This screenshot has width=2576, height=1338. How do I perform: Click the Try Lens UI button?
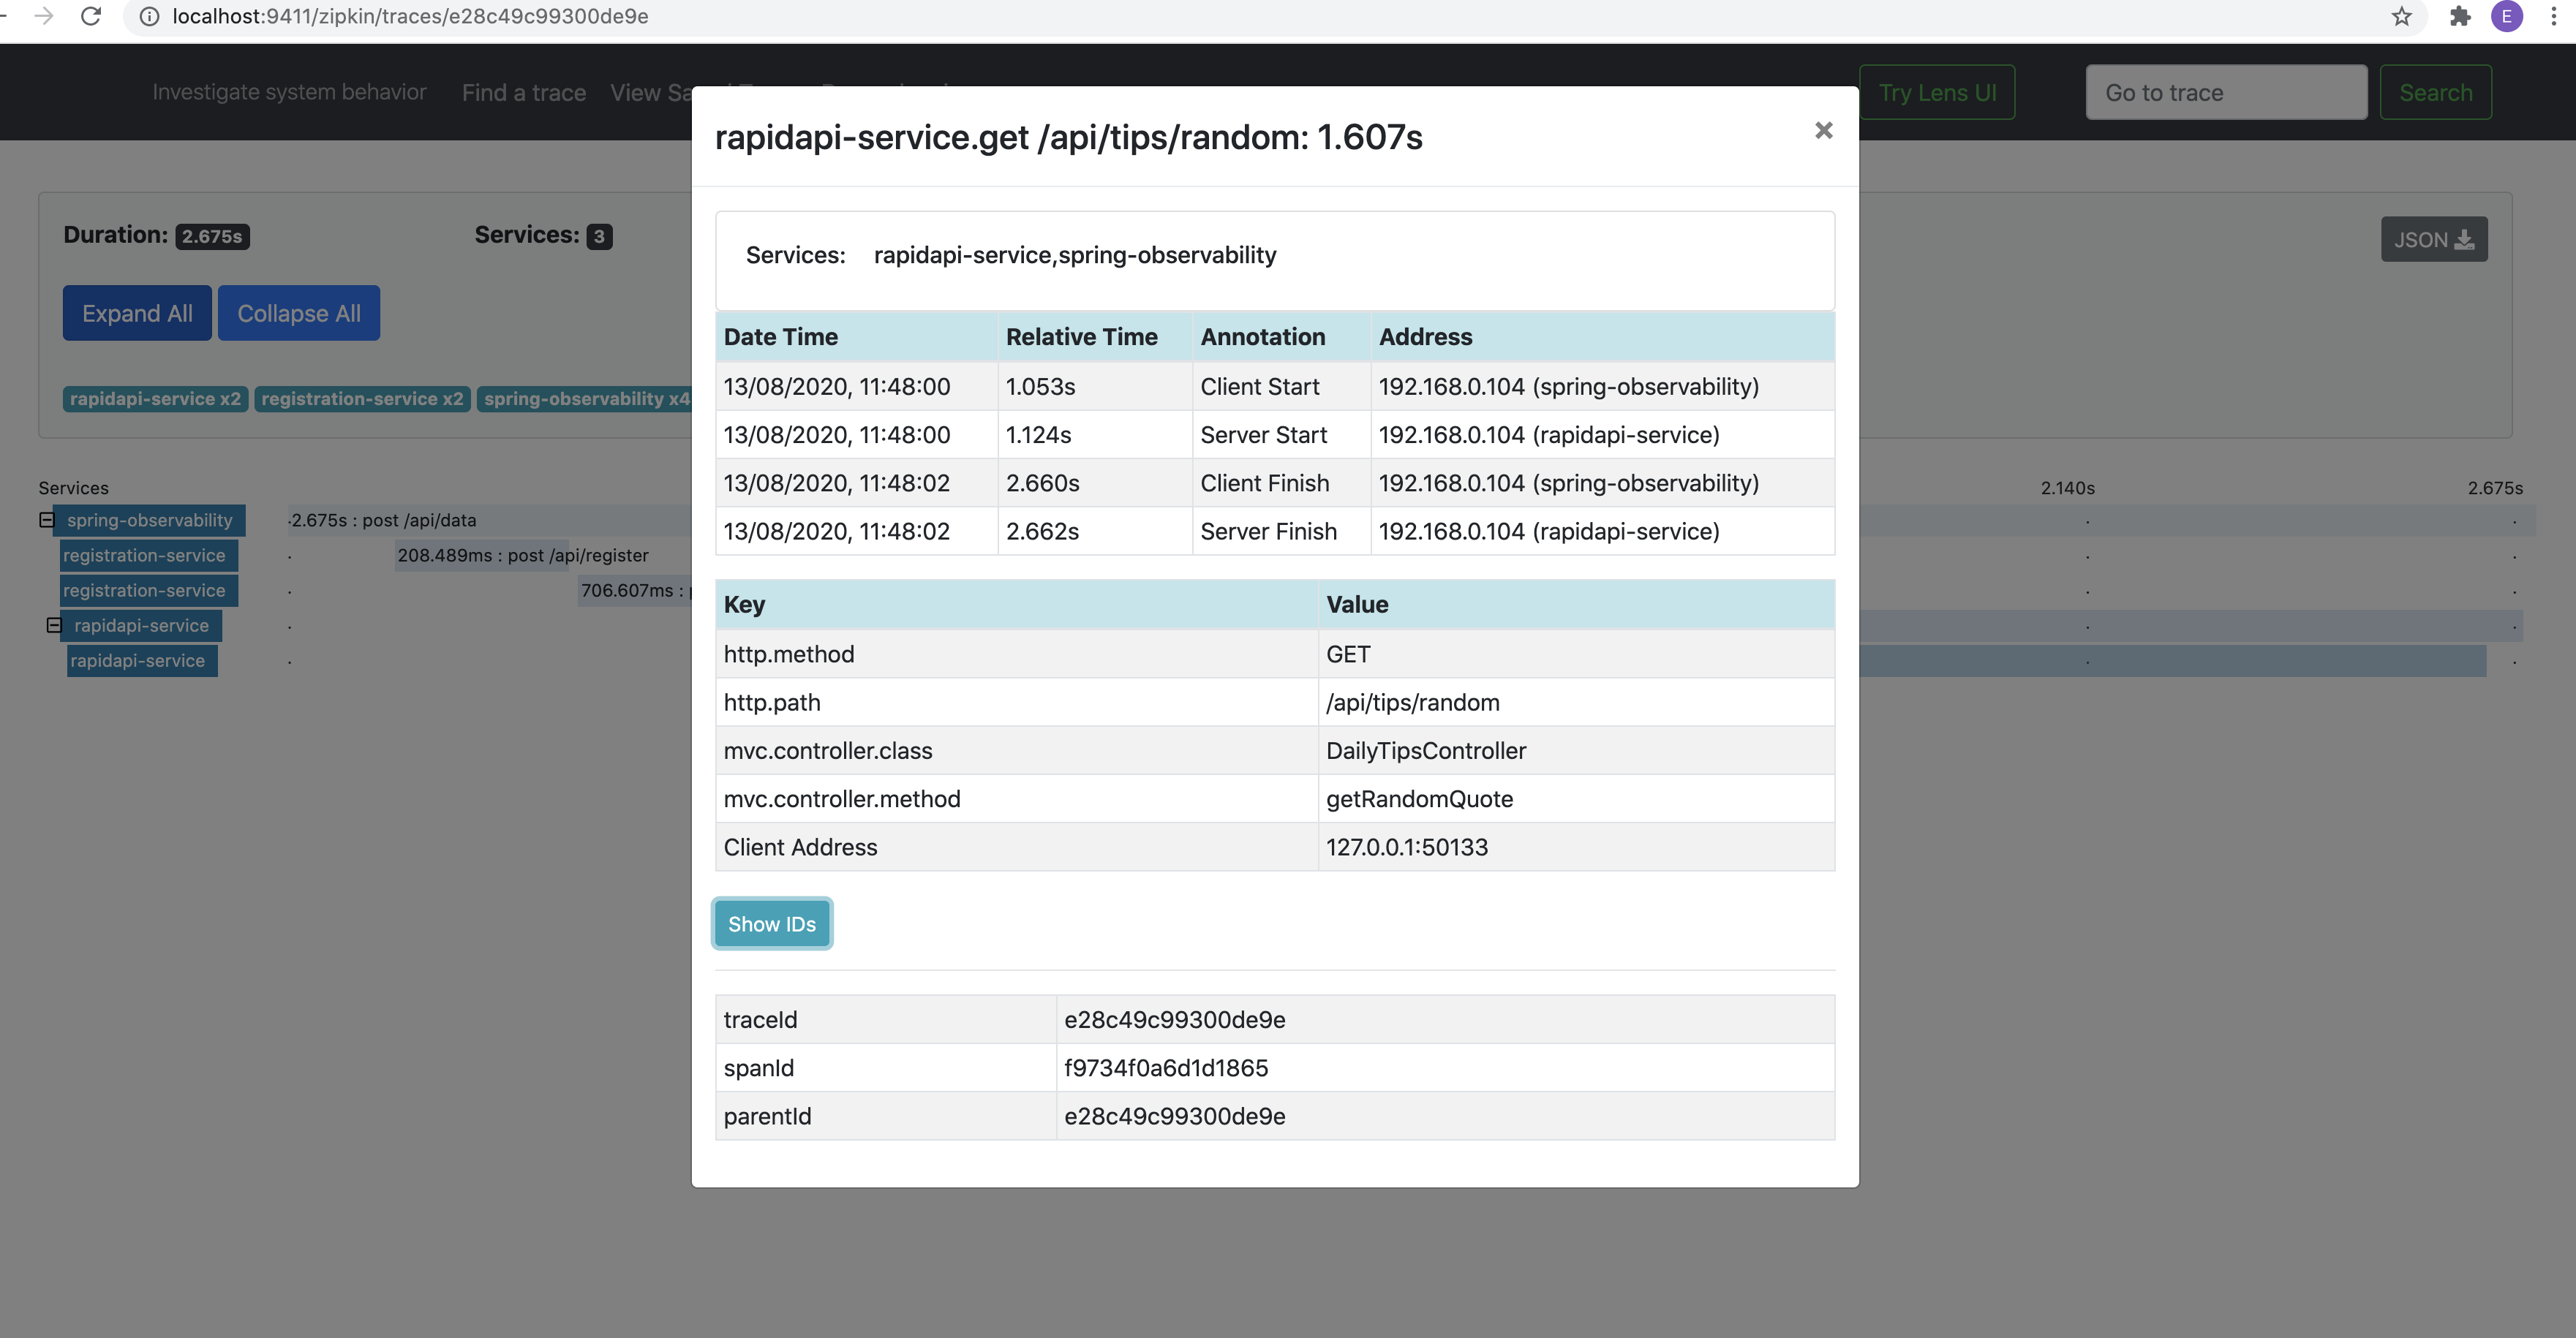[1936, 93]
